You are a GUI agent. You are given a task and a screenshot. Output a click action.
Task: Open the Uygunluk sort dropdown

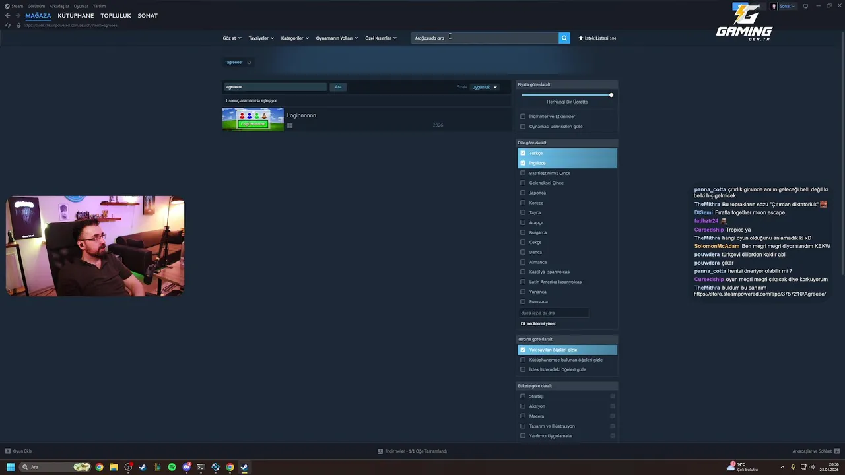coord(484,87)
